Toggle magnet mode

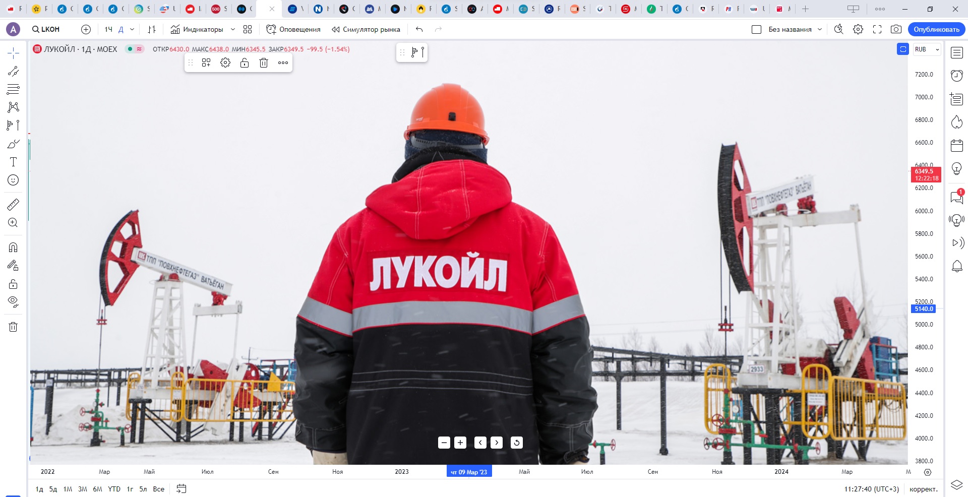point(13,247)
